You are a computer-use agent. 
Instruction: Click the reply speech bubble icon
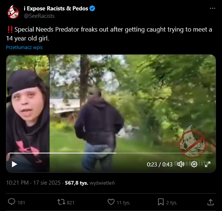pos(12,202)
